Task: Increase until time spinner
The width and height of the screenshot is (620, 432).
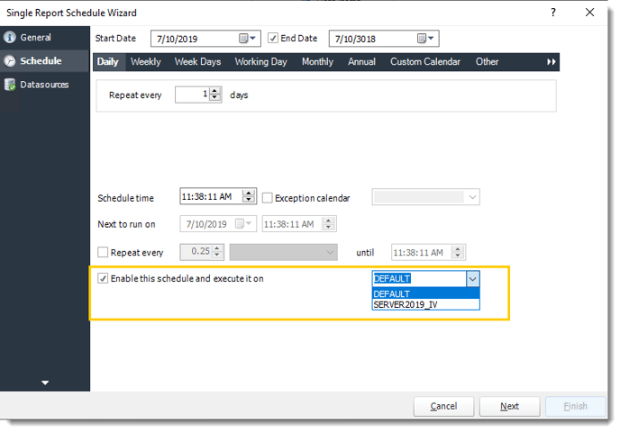Action: 458,248
